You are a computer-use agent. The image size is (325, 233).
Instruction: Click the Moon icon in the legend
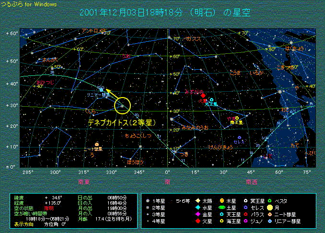point(270,208)
